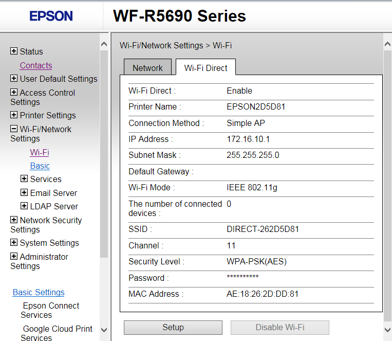
Task: Expand Access Control Settings section
Action: click(x=14, y=93)
